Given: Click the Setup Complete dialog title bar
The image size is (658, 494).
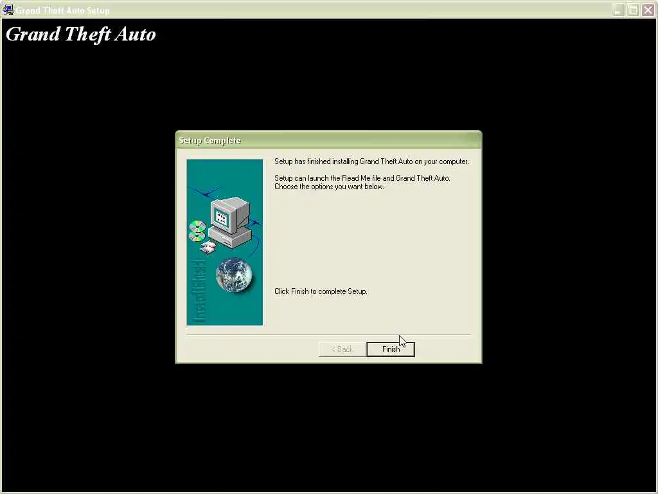Looking at the screenshot, I should (x=328, y=140).
